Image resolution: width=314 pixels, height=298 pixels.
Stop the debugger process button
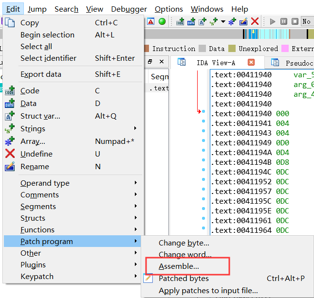pyautogui.click(x=295, y=21)
